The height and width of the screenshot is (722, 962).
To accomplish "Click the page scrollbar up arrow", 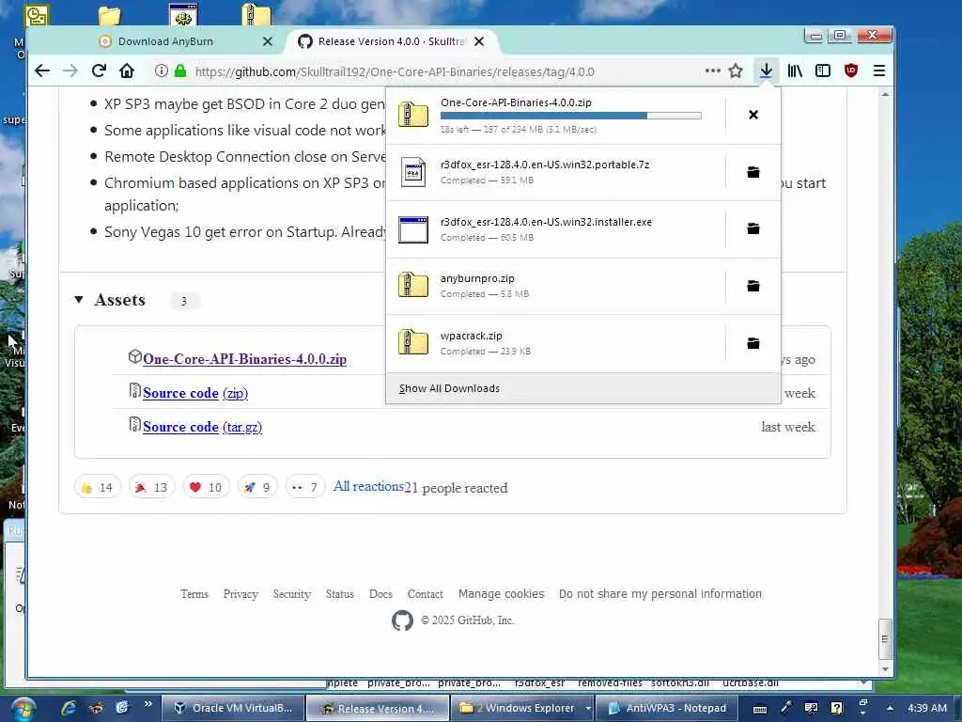I will [x=885, y=95].
